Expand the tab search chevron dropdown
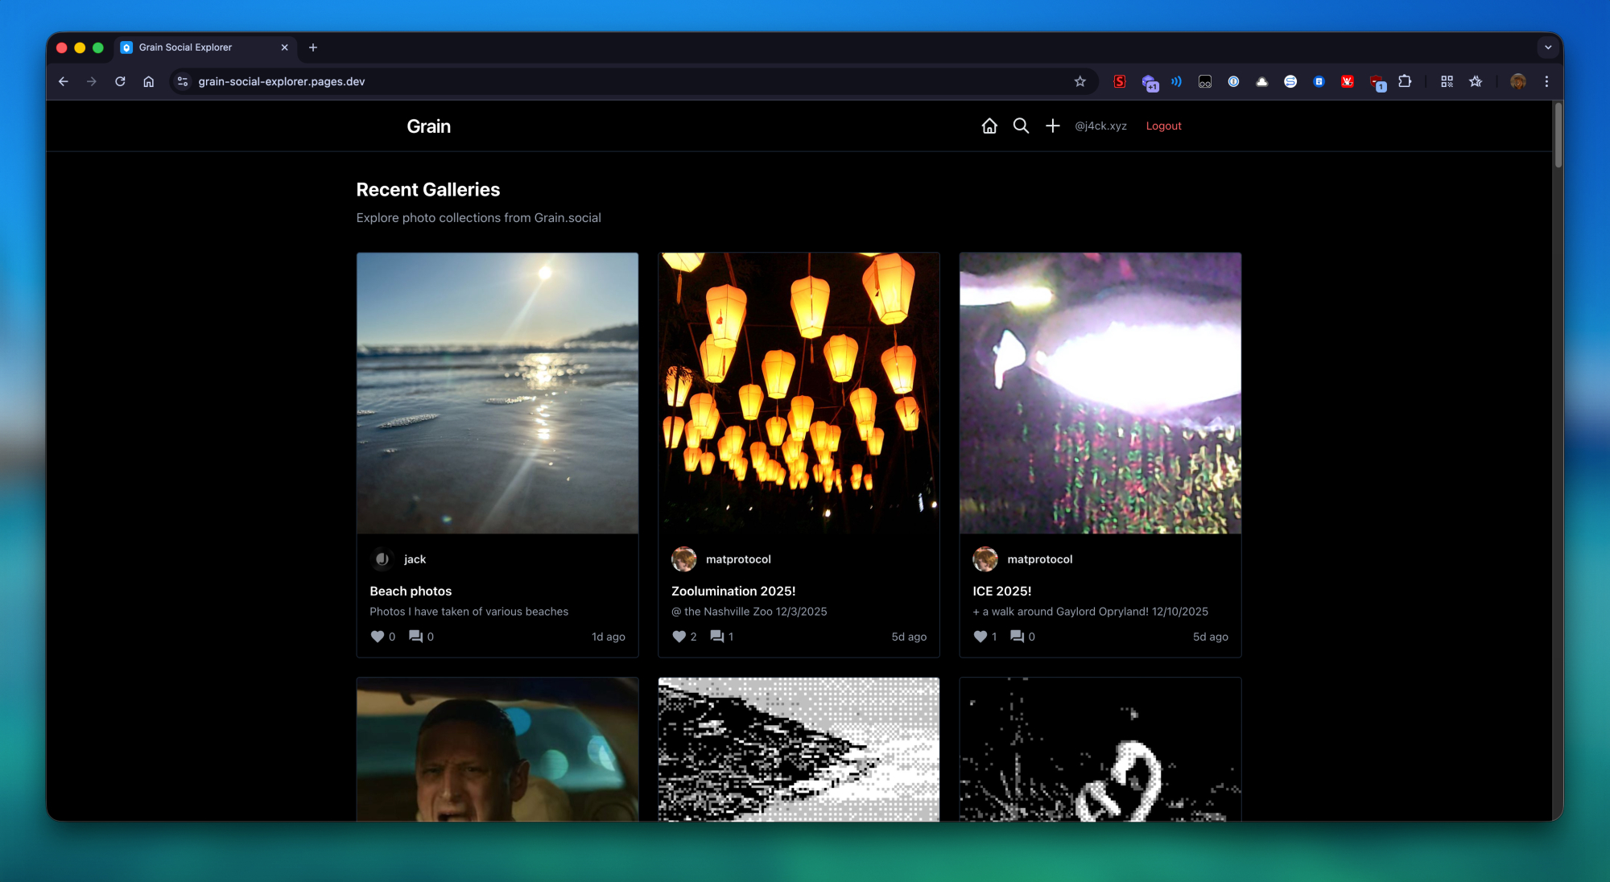 (x=1547, y=47)
